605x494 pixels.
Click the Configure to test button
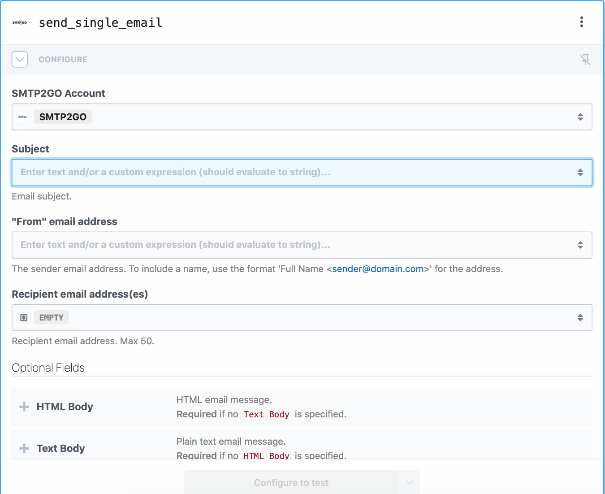291,482
